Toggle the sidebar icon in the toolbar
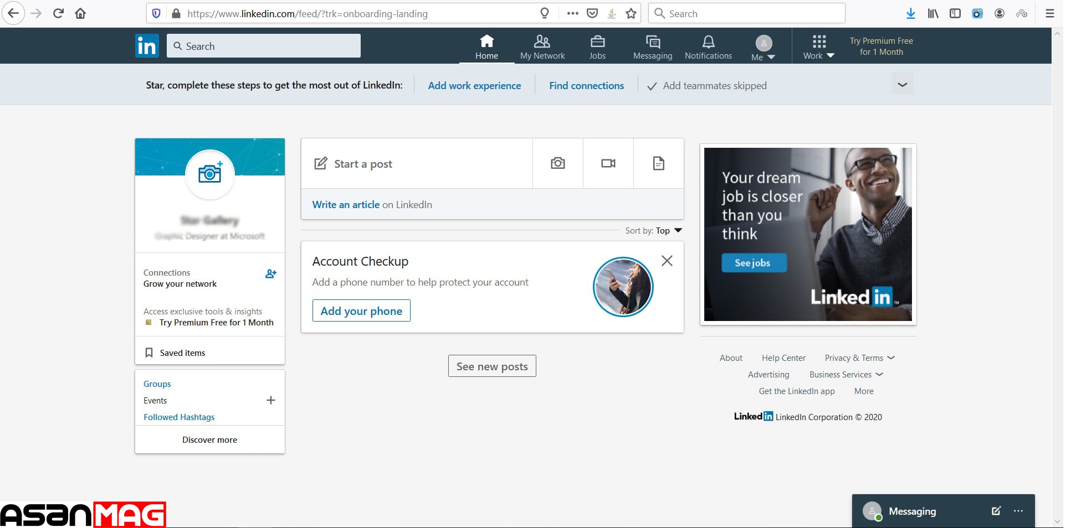This screenshot has height=528, width=1066. coord(955,13)
